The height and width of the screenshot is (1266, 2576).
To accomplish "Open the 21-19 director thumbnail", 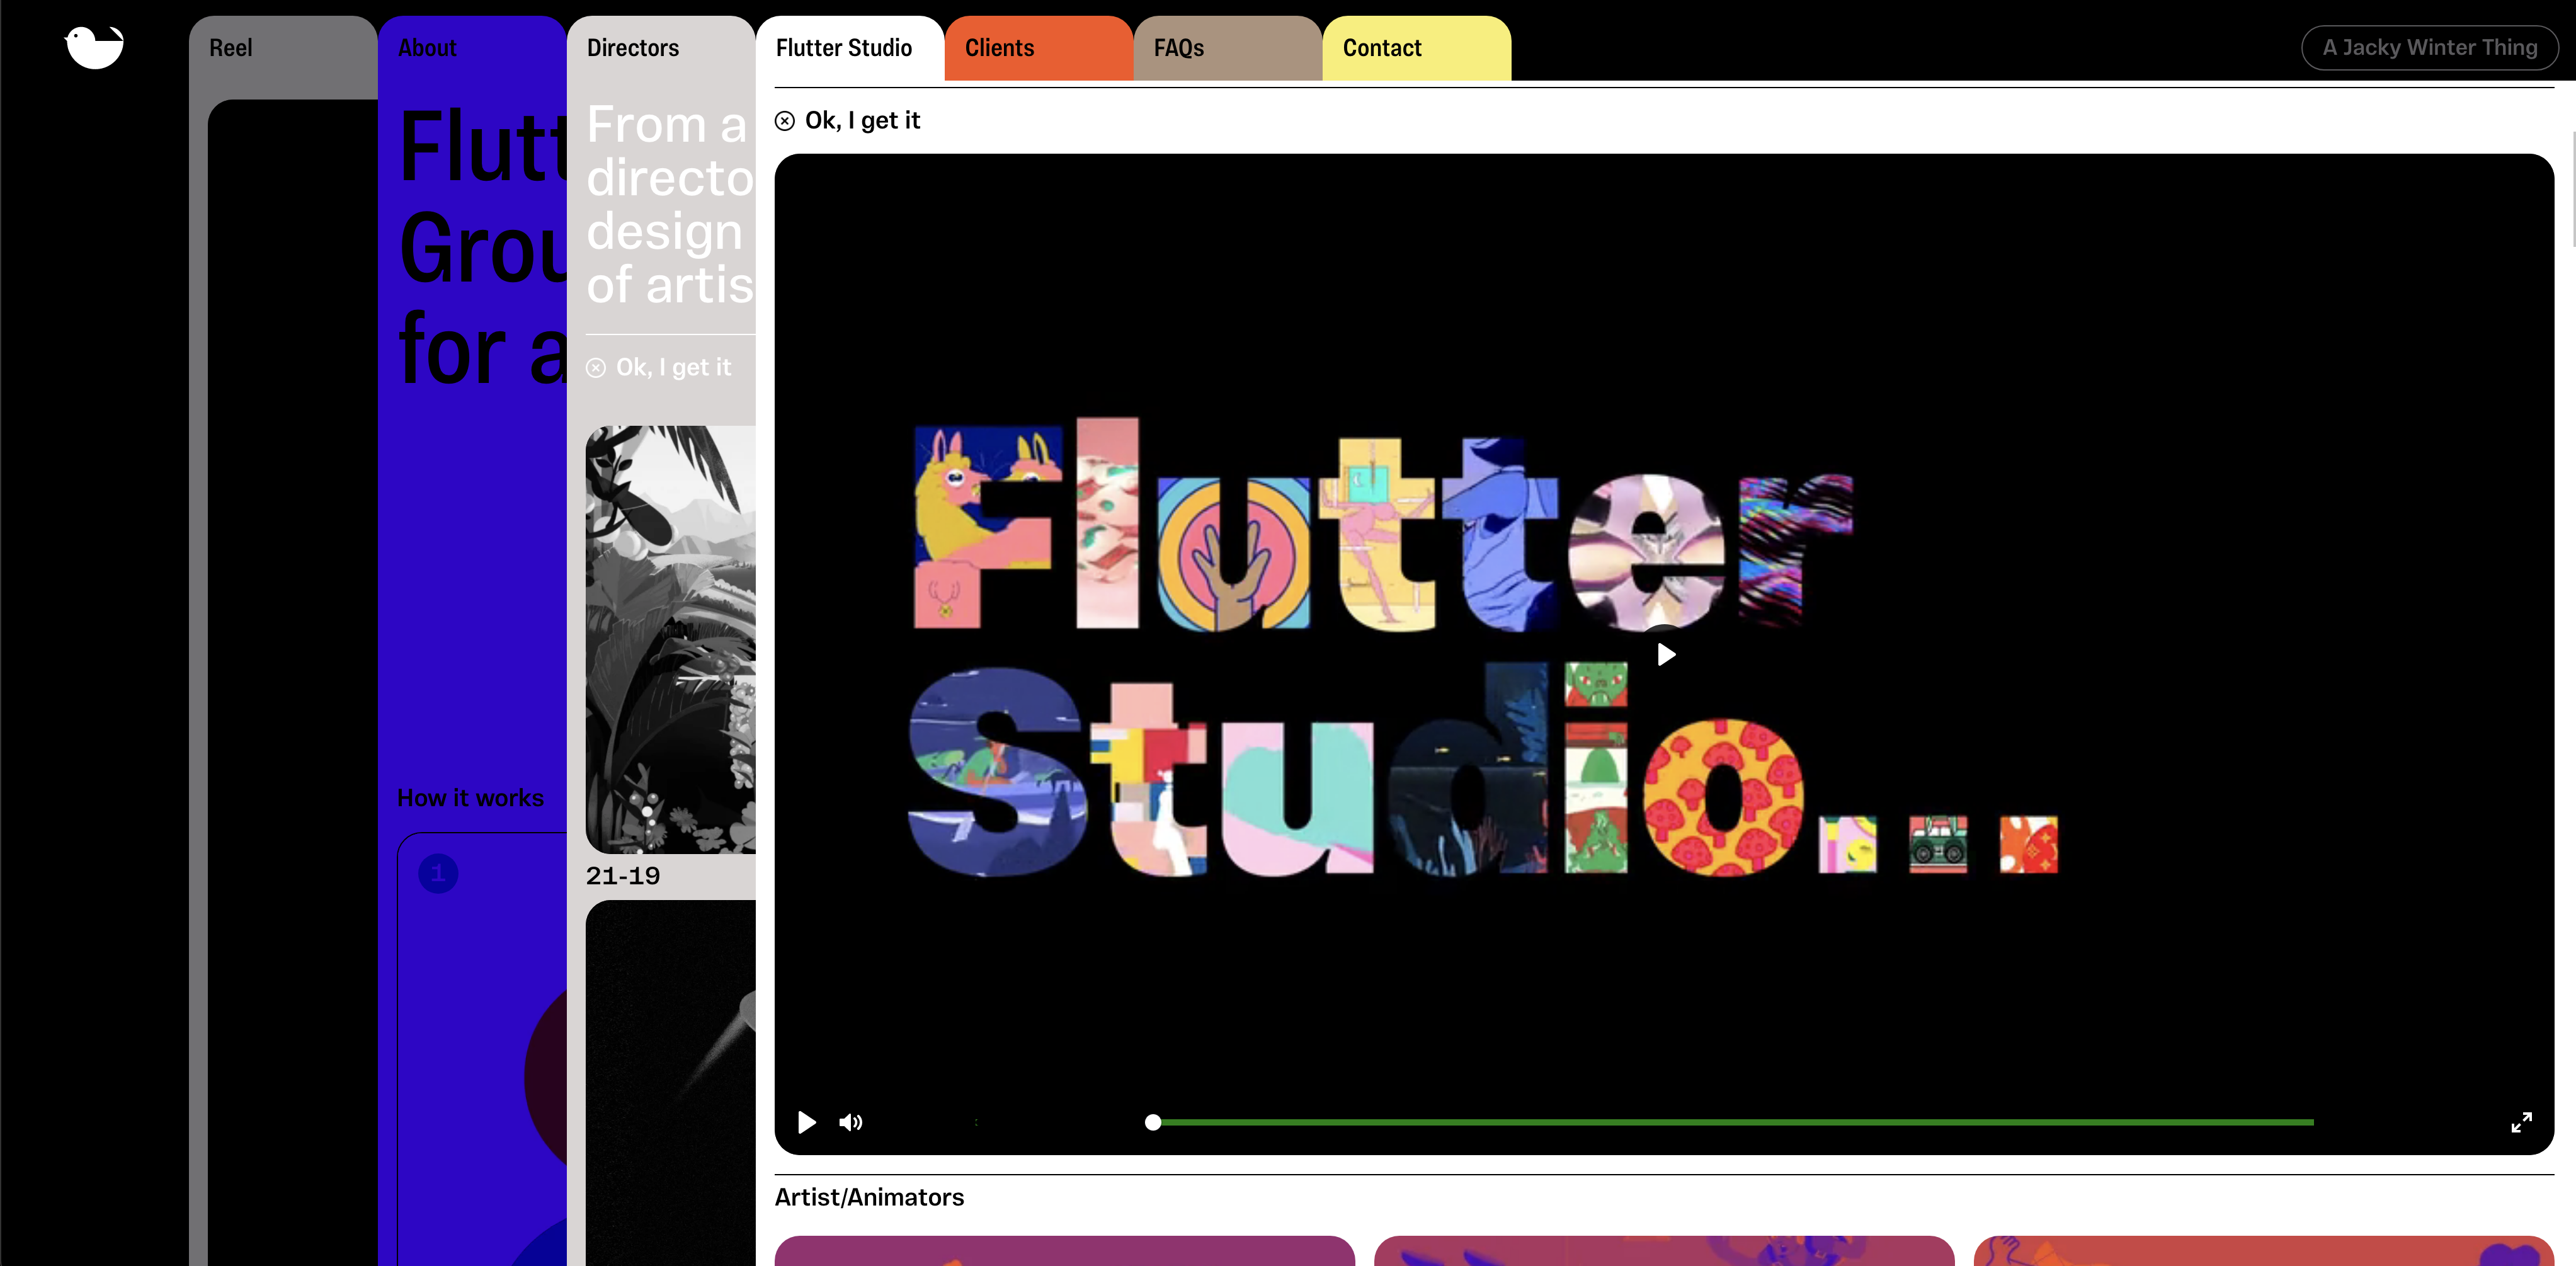I will [670, 640].
